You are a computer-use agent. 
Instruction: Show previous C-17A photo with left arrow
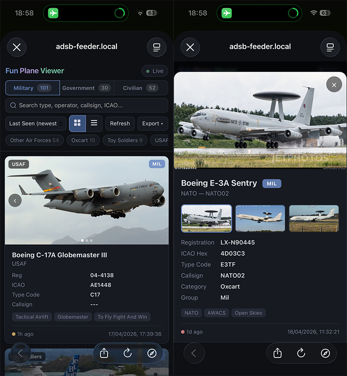pos(15,201)
